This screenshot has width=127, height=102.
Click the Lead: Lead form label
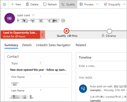(23, 15)
